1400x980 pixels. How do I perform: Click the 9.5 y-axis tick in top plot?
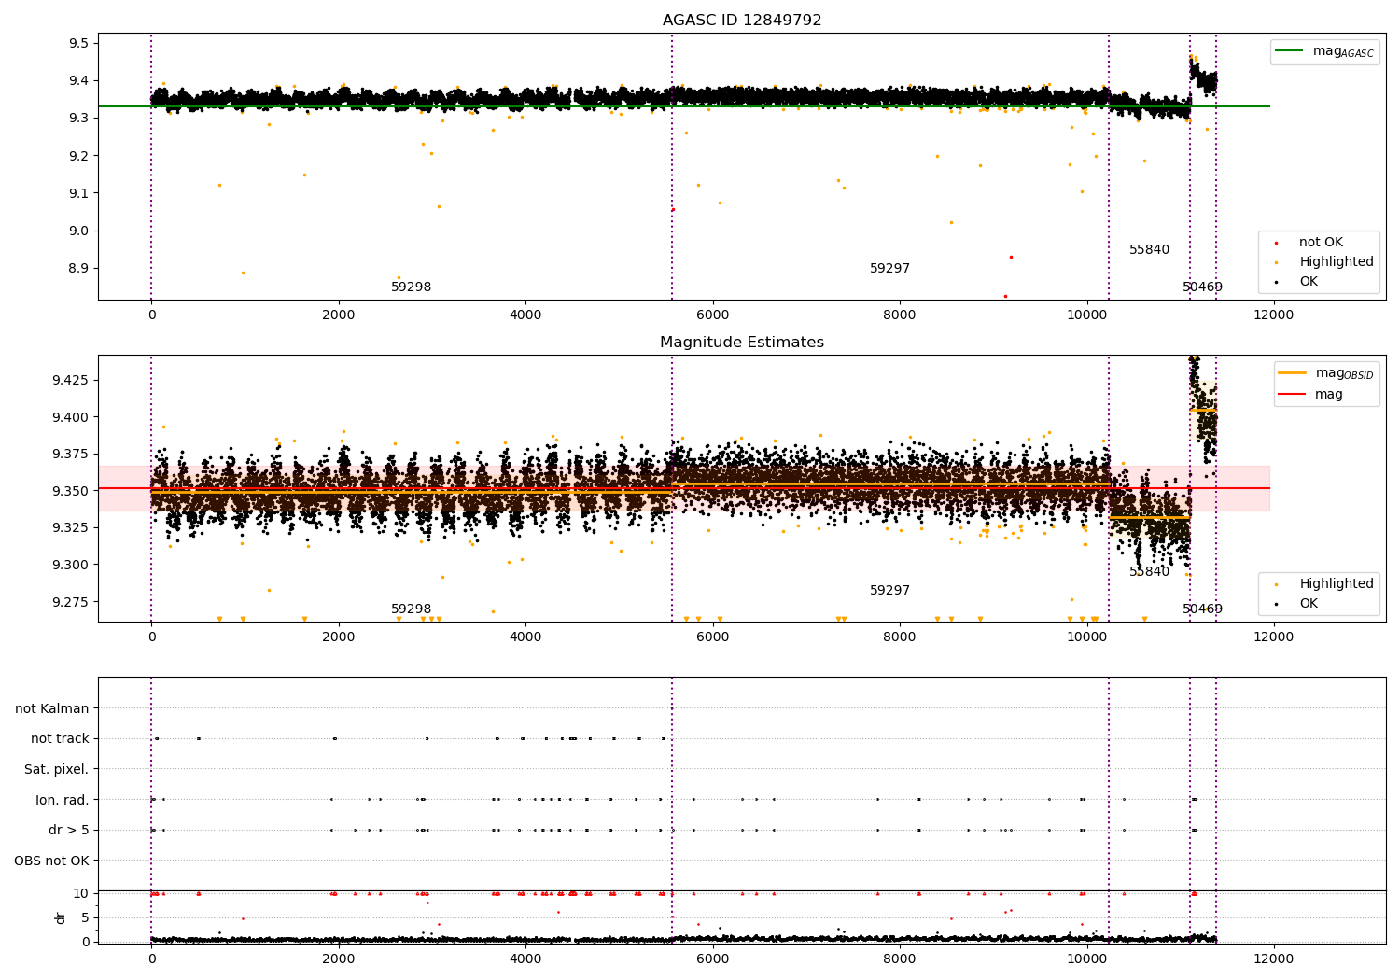pos(78,43)
